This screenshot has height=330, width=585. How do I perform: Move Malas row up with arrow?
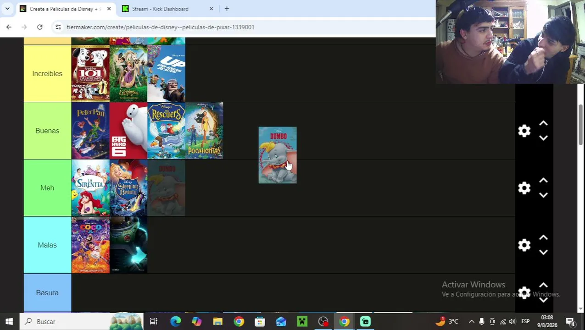(x=543, y=238)
